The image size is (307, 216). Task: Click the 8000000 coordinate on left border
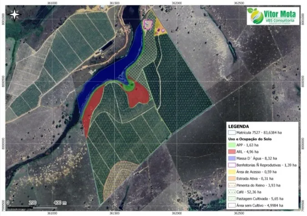tap(3, 144)
